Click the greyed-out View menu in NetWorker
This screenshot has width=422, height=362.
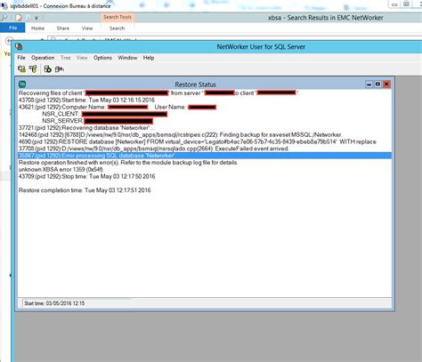point(82,58)
